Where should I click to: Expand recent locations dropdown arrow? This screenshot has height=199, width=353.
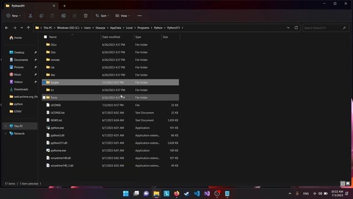[x=22, y=28]
